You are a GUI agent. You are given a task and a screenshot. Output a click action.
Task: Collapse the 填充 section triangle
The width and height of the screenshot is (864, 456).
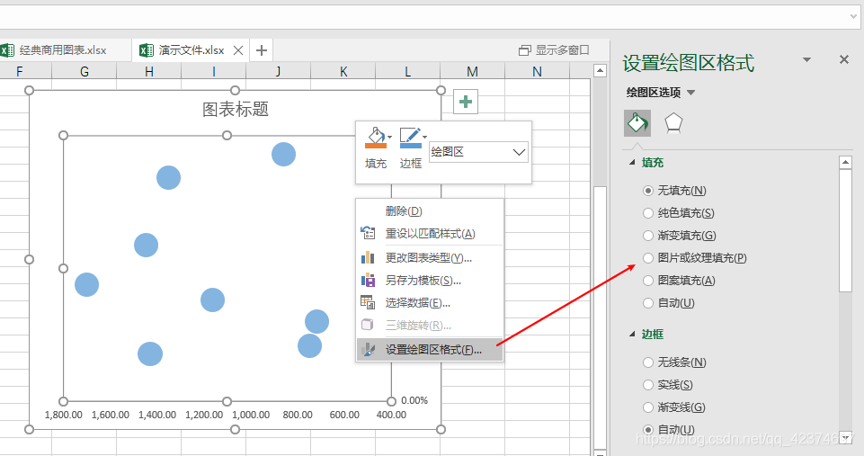632,163
